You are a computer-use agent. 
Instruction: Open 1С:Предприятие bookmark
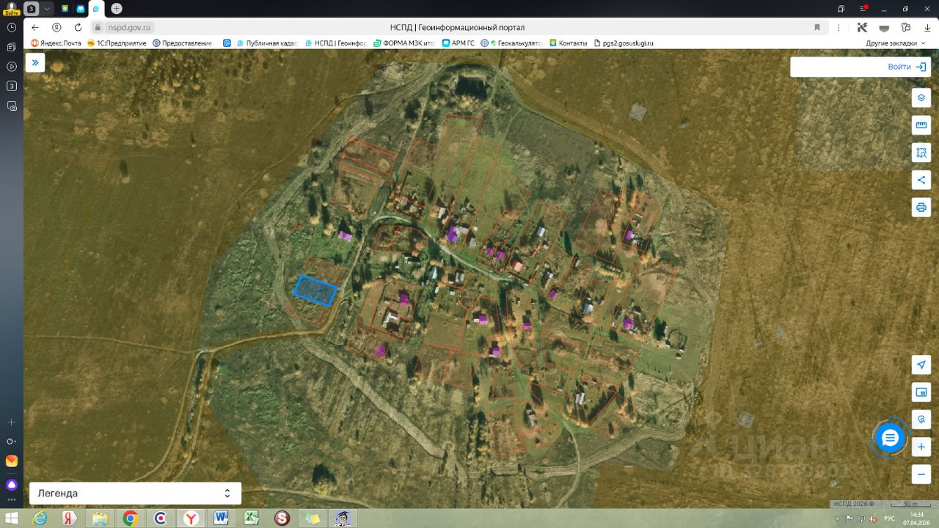coord(118,43)
